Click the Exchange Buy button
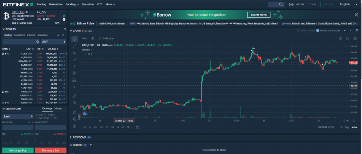This screenshot has width=362, height=154. (x=18, y=150)
